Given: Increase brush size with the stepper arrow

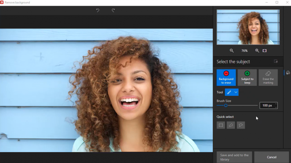Looking at the screenshot, I should [x=276, y=104].
